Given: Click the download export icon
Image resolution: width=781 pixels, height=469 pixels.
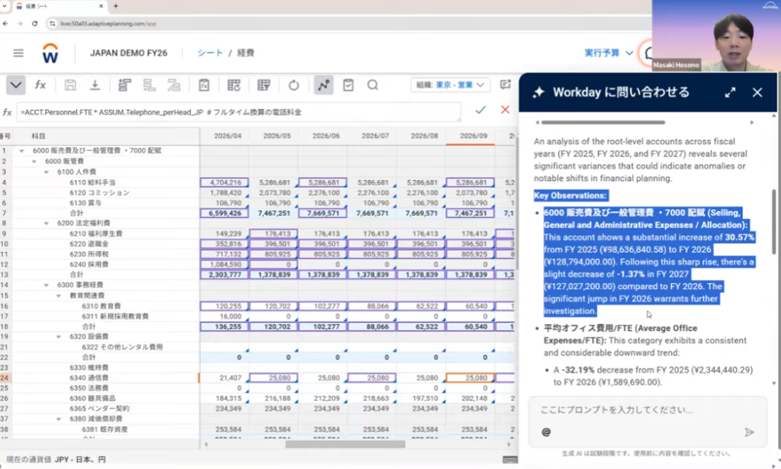Looking at the screenshot, I should [x=95, y=85].
